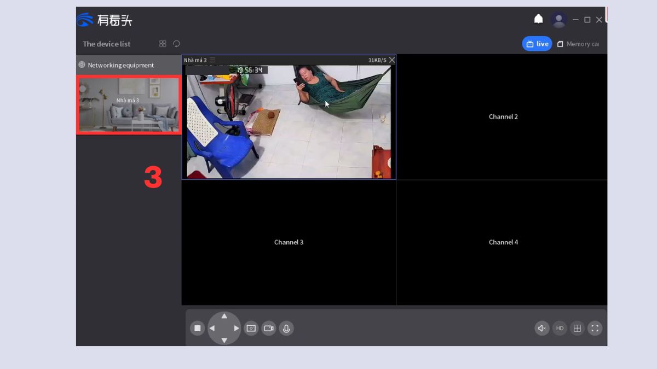657x369 pixels.
Task: Toggle HD video quality
Action: click(560, 328)
